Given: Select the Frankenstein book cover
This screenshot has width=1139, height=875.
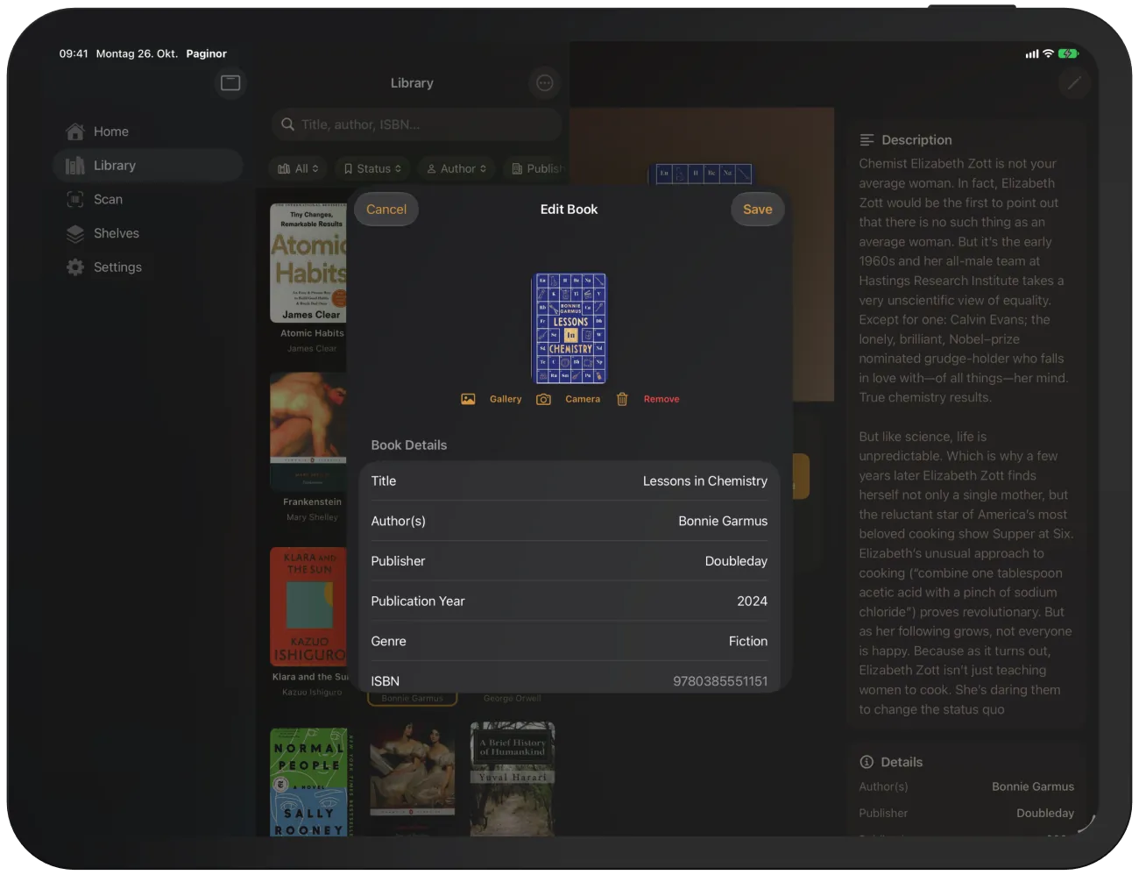Looking at the screenshot, I should (x=308, y=431).
